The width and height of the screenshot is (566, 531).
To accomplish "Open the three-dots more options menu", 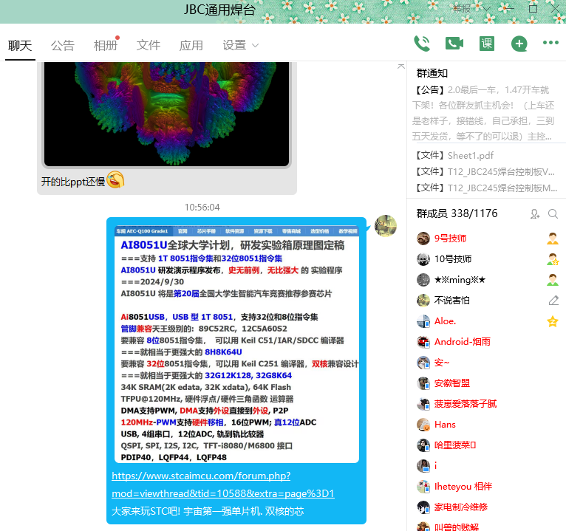I will click(x=550, y=43).
